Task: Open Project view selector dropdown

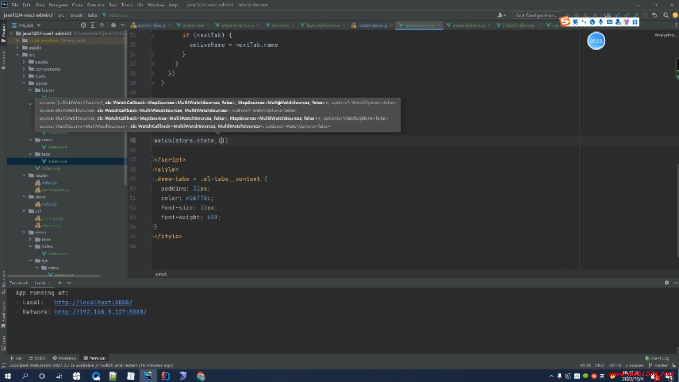Action: [x=27, y=25]
